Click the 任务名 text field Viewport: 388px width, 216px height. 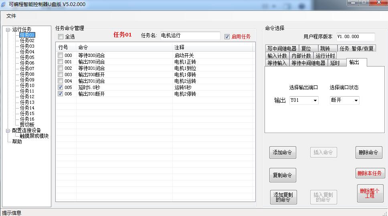[x=190, y=36]
